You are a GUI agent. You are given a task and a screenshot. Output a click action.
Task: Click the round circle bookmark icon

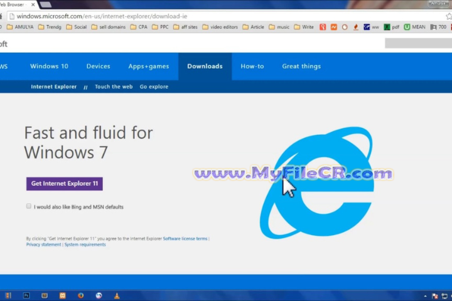tap(345, 27)
